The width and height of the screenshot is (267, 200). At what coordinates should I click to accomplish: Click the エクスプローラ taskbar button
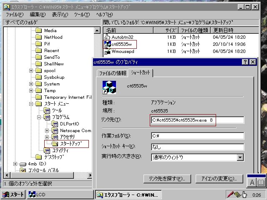click(x=128, y=195)
